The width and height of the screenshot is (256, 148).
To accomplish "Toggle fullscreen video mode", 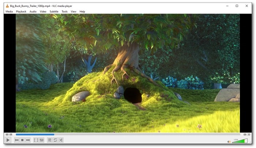I will tap(36, 140).
